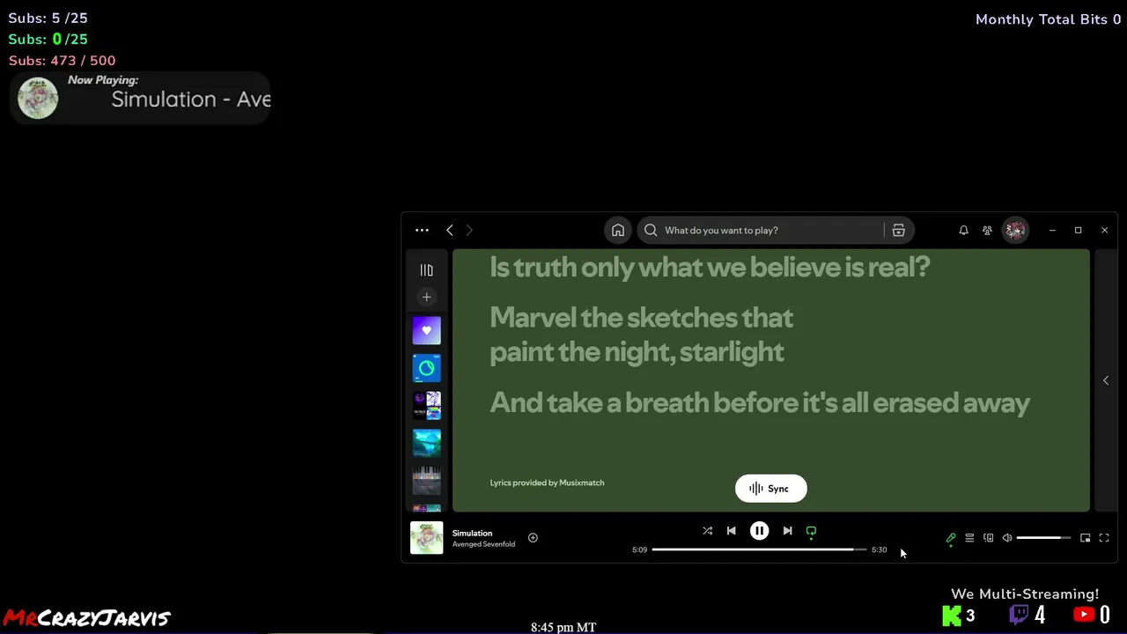The image size is (1127, 634).
Task: Open the teal landscape playlist cover
Action: coord(426,443)
